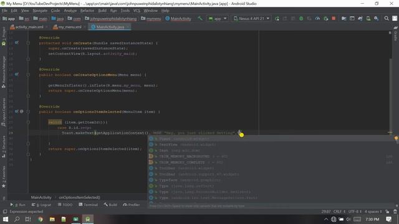Open the Build menu
399x224 pixels.
pos(102,11)
